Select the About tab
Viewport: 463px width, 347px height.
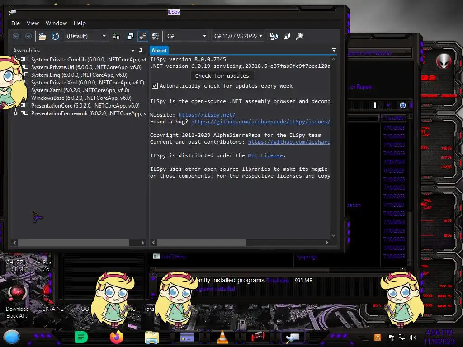pyautogui.click(x=159, y=51)
